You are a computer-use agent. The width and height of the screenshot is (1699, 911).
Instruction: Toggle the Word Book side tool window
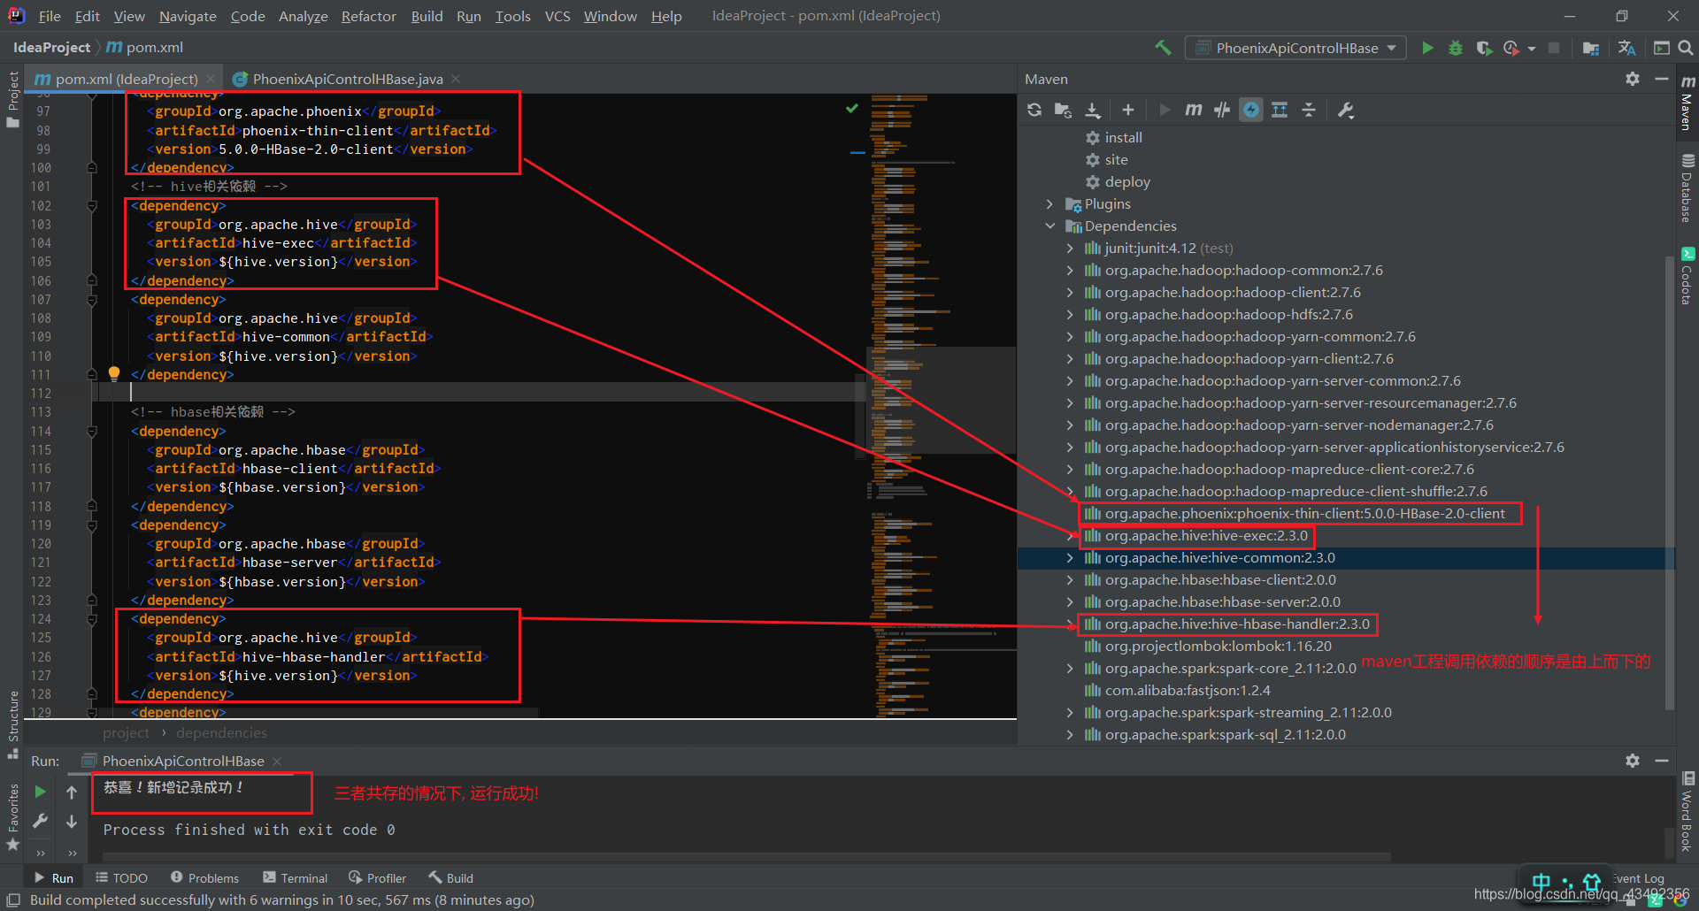1687,811
